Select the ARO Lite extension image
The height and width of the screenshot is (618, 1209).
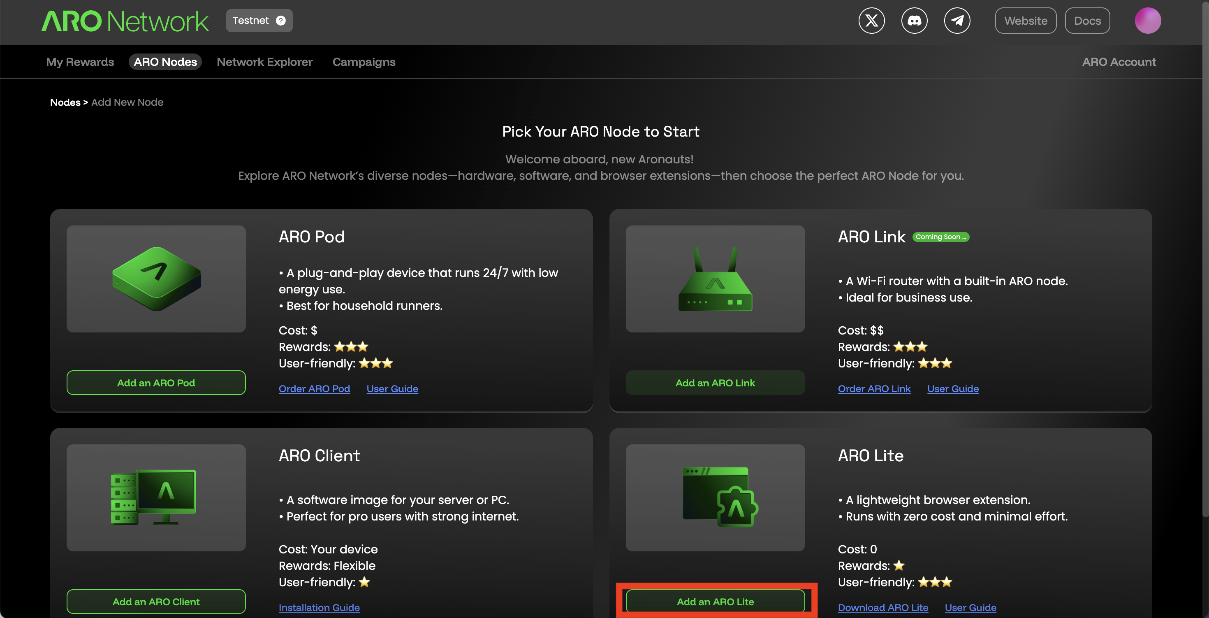[715, 497]
